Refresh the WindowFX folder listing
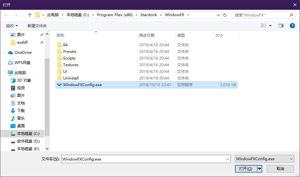Image resolution: width=300 pixels, height=177 pixels. point(225,15)
